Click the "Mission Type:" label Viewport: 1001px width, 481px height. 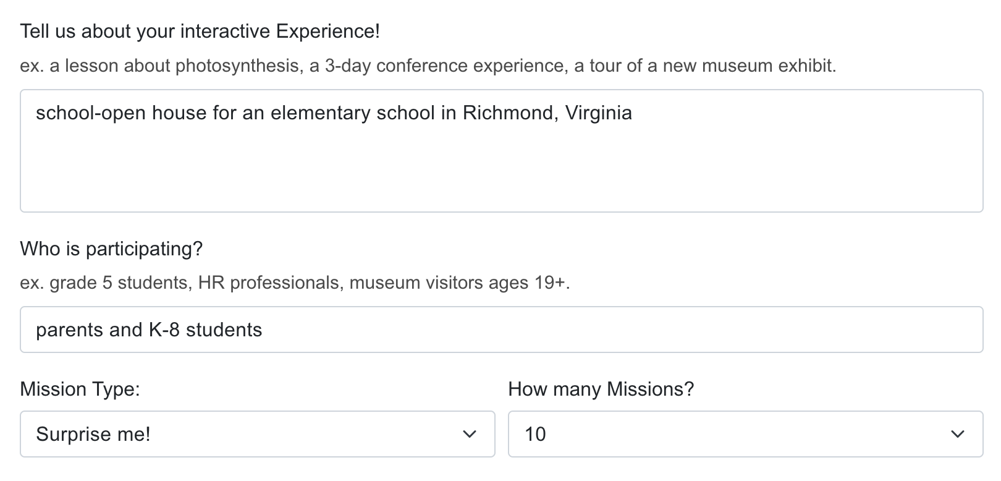coord(80,389)
